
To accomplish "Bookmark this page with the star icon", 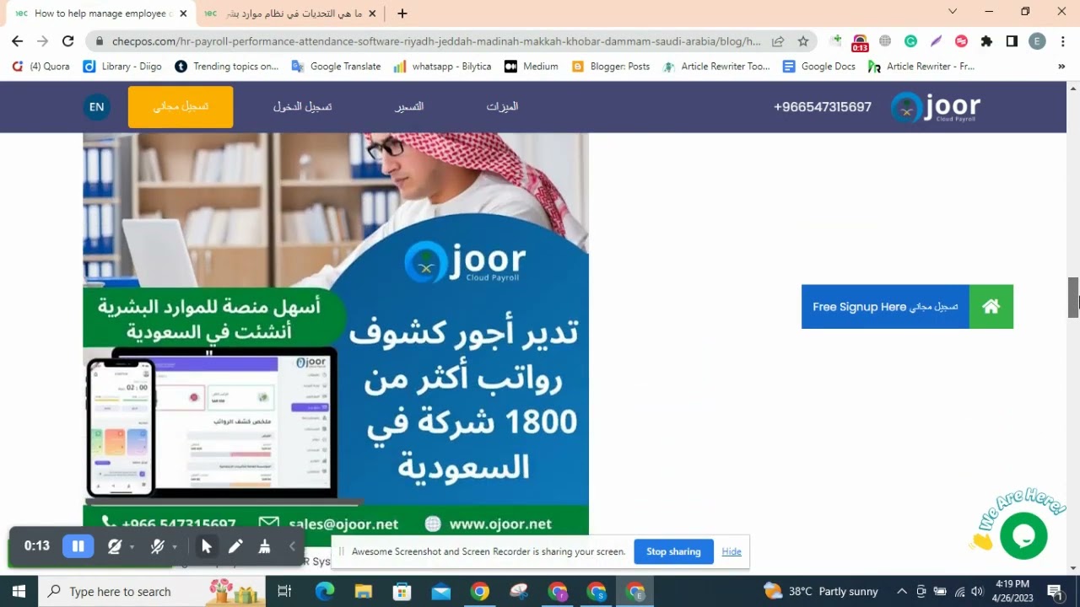I will click(x=802, y=40).
